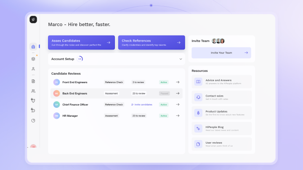Open HR Manager row arrow
This screenshot has width=303, height=170.
[x=178, y=115]
